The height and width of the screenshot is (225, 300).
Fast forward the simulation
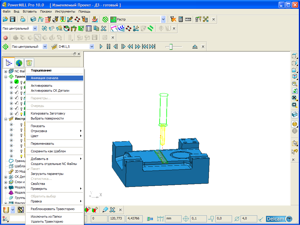point(138,47)
